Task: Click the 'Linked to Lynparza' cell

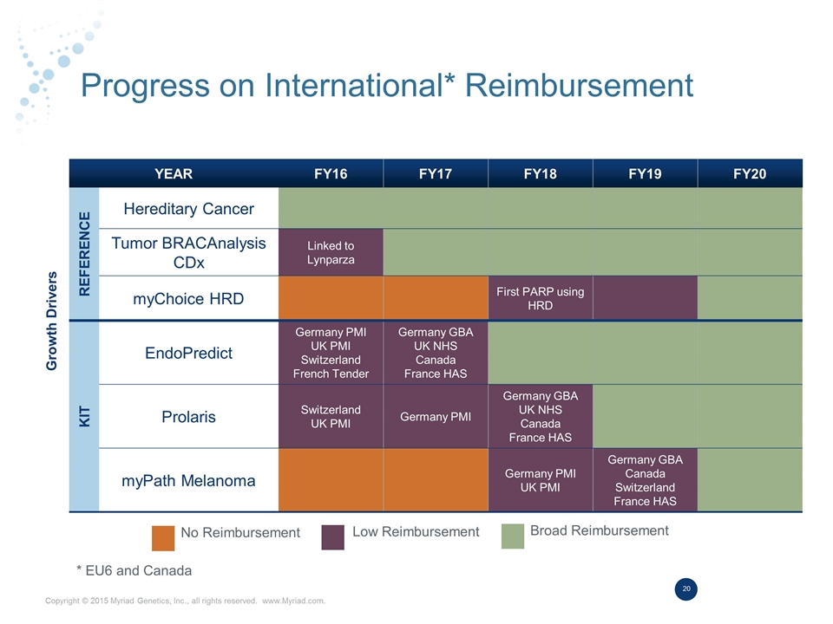Action: (x=330, y=253)
